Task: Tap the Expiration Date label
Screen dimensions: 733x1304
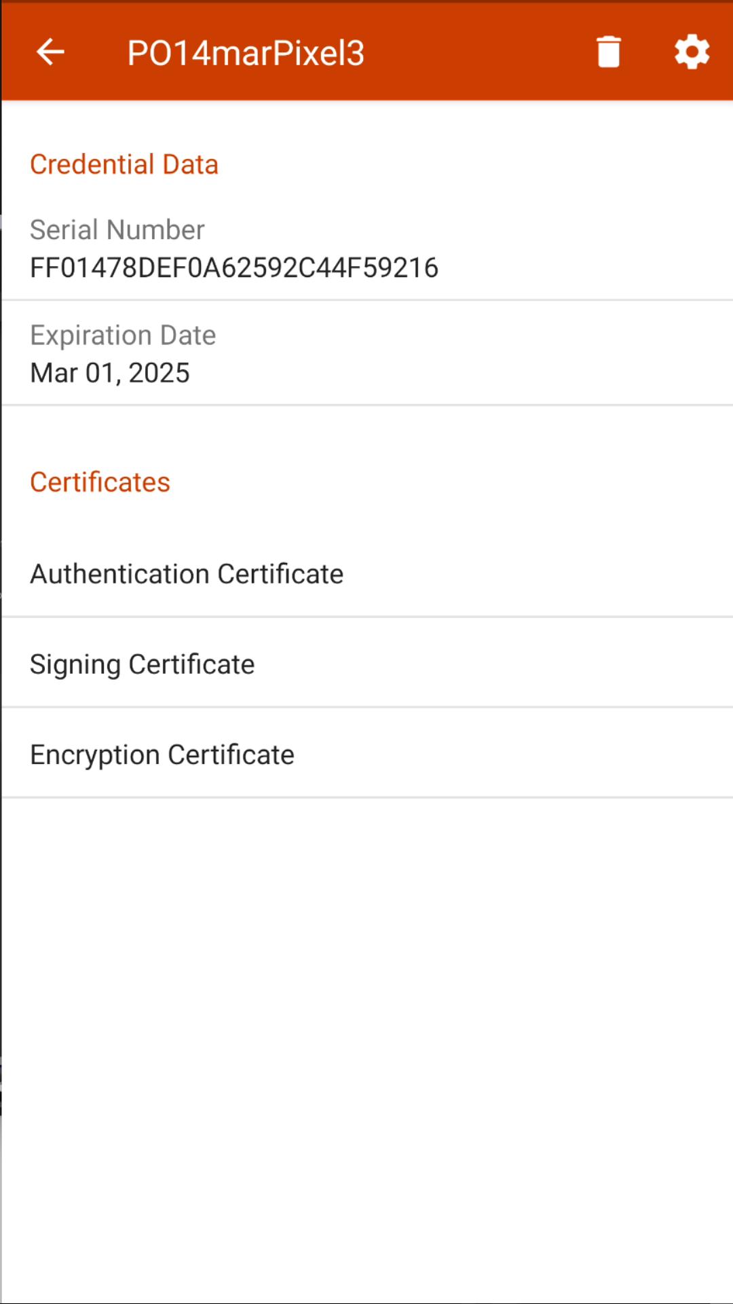Action: (x=123, y=335)
